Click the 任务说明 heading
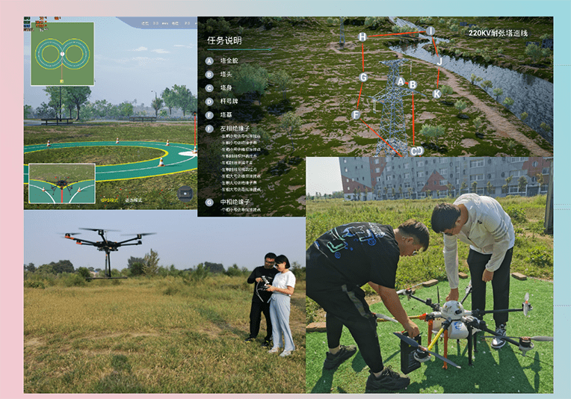Image resolution: width=571 pixels, height=399 pixels. 224,40
